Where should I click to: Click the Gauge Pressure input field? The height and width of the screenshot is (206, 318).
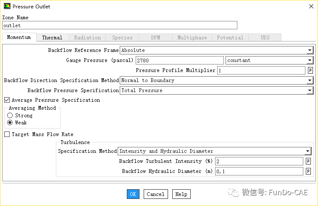point(179,60)
